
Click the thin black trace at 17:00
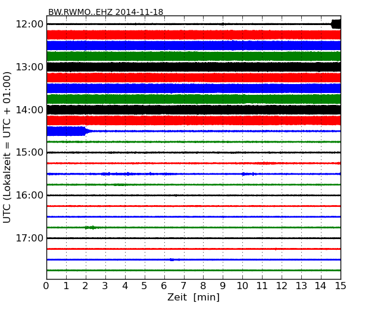pos(193,238)
